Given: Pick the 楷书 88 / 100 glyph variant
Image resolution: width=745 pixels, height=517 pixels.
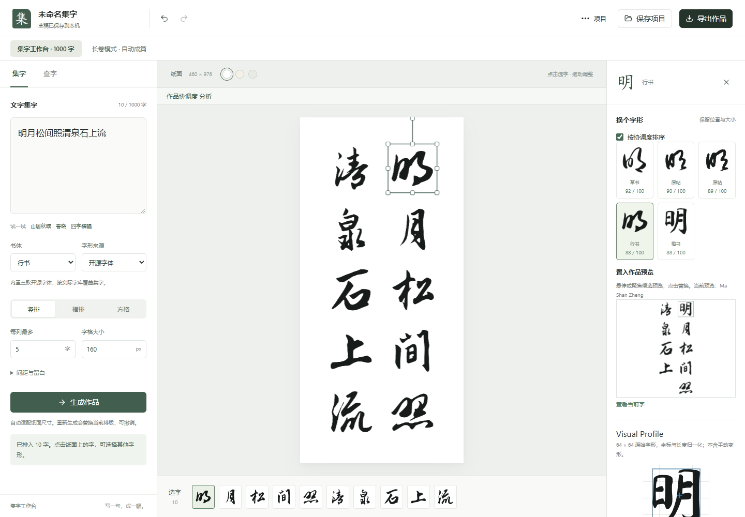Looking at the screenshot, I should [x=676, y=231].
